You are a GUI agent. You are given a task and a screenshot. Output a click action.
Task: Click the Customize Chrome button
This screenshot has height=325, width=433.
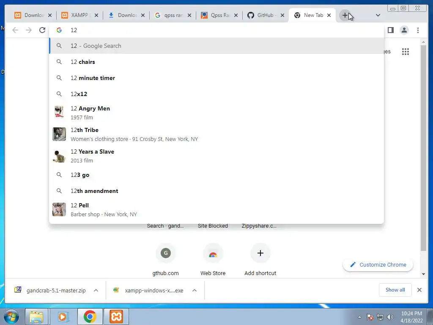pyautogui.click(x=378, y=265)
